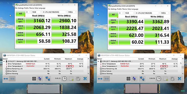Image resolution: width=187 pixels, height=94 pixels.
Task: Click the greyed collapse arrows in HWiNFO timed 0:05:25
Action: pos(12,79)
